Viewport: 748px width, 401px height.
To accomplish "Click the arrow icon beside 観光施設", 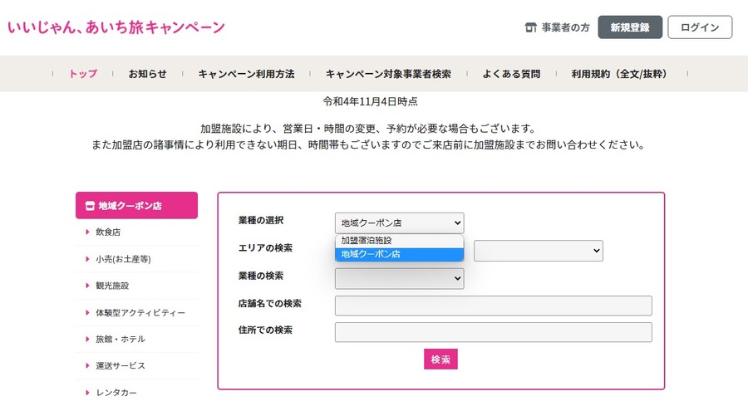I will 87,286.
